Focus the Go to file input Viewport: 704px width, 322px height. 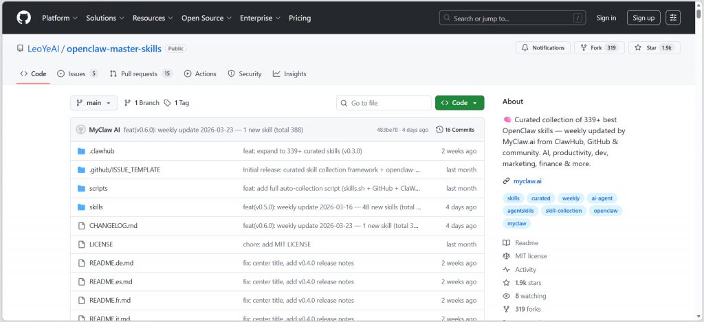tap(384, 103)
